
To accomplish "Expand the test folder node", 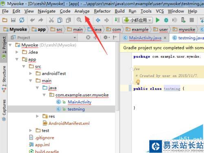I will tap(31, 131).
